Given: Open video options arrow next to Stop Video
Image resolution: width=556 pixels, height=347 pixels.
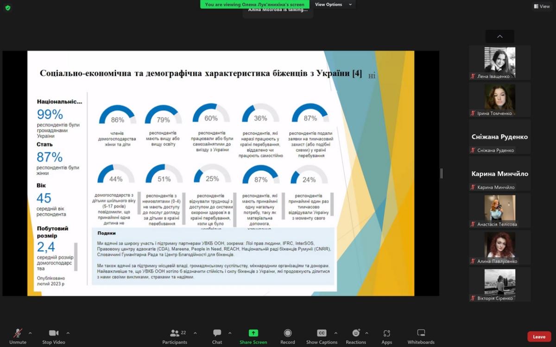Looking at the screenshot, I should pos(68,333).
